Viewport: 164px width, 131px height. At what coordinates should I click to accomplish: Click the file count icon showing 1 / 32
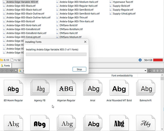12,60
